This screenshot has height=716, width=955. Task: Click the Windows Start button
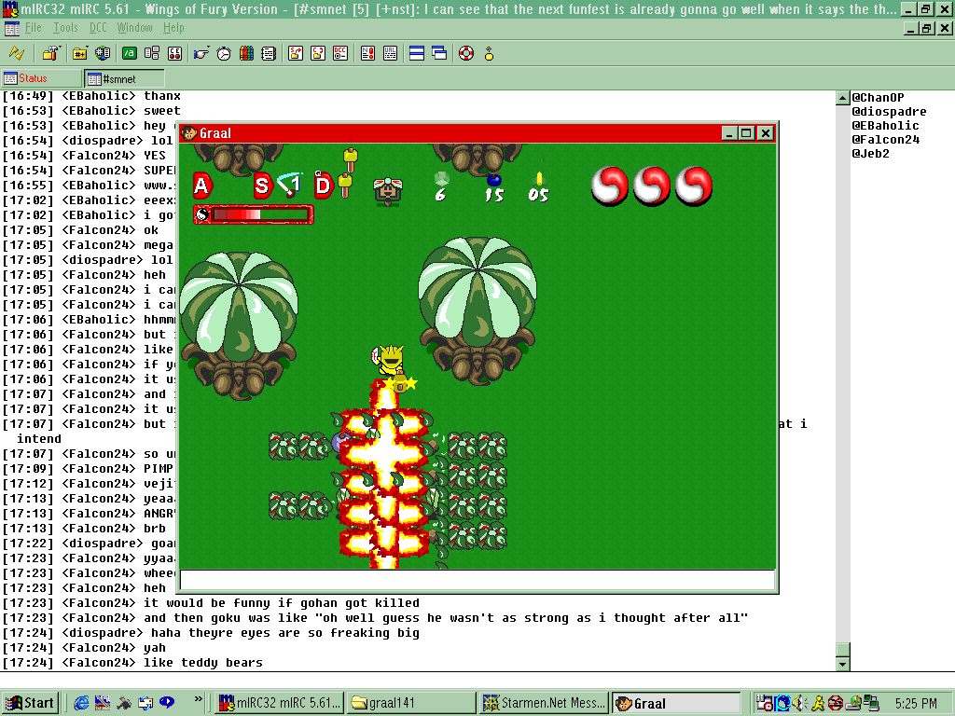click(31, 703)
